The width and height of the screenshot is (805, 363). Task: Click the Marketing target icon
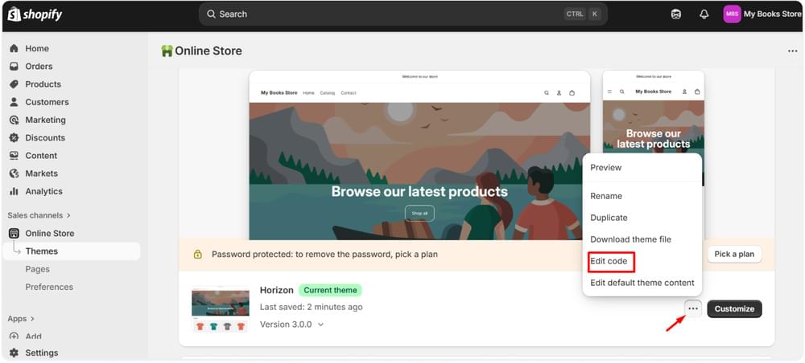tap(14, 120)
